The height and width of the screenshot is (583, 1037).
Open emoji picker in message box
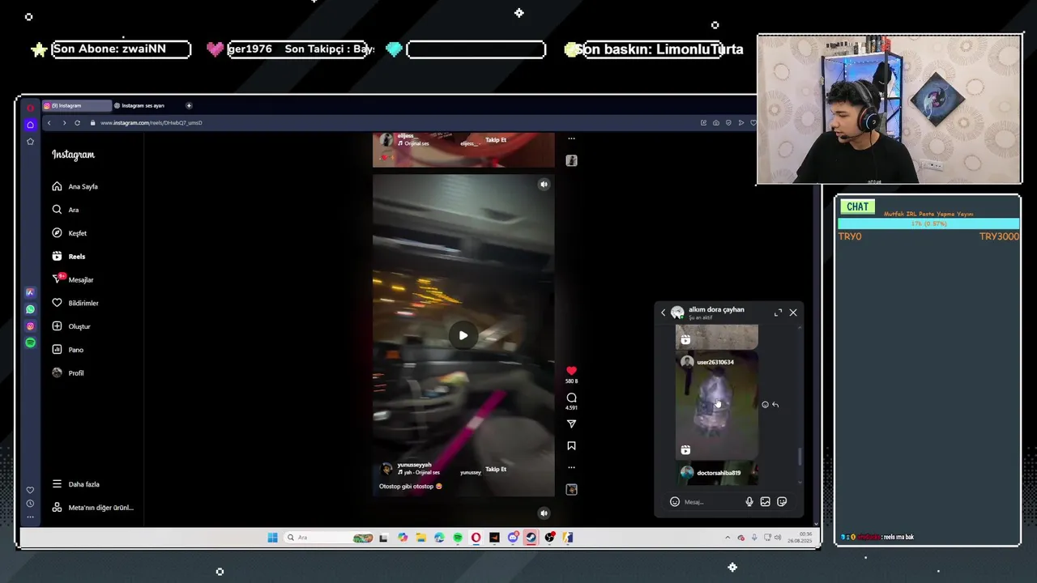click(675, 502)
